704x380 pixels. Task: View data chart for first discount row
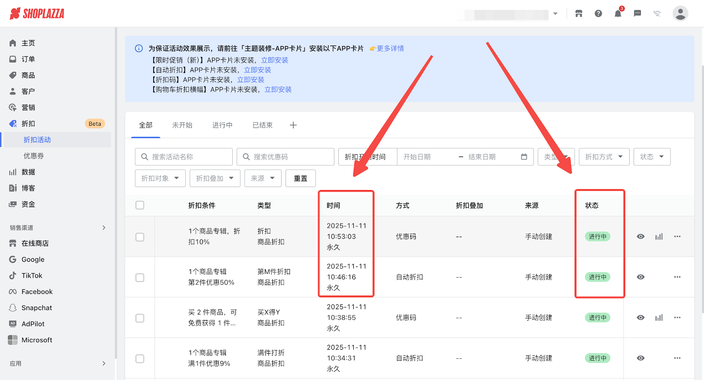(x=659, y=237)
